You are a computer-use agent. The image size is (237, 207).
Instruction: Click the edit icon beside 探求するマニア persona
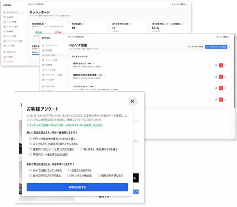click(x=216, y=65)
